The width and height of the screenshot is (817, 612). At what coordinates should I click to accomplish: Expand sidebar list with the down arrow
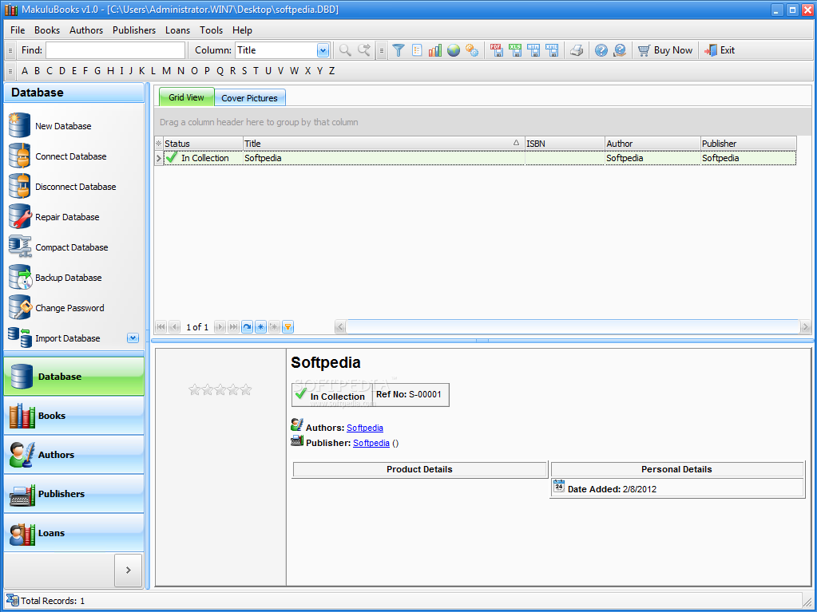[x=133, y=338]
